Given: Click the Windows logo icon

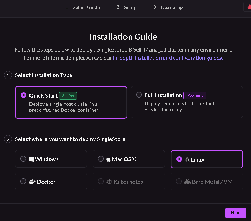Looking at the screenshot, I should [x=31, y=159].
